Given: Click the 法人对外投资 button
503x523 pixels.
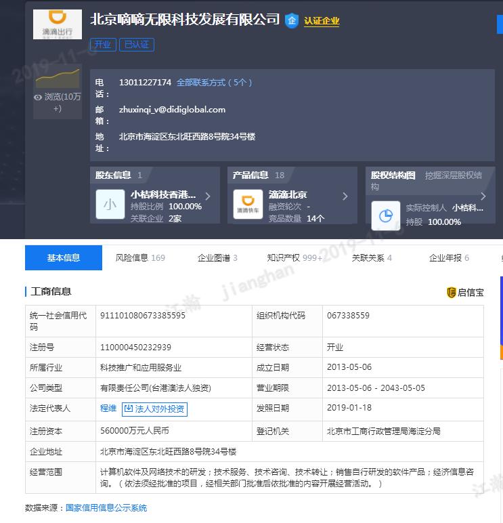Looking at the screenshot, I should pos(154,409).
